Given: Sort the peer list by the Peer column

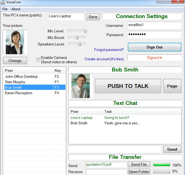Looking at the screenshot, I should coord(28,70).
